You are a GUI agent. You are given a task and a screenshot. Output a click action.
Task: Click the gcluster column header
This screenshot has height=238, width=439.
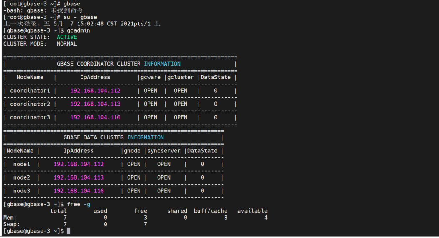(x=181, y=78)
